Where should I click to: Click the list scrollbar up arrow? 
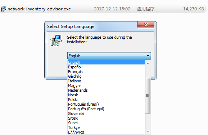pyautogui.click(x=148, y=63)
